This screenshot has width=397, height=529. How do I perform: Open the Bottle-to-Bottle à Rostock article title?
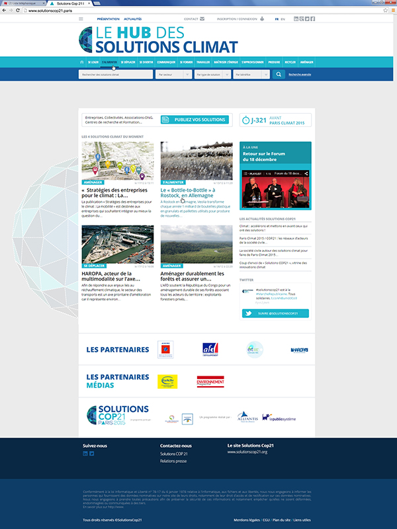pyautogui.click(x=188, y=192)
